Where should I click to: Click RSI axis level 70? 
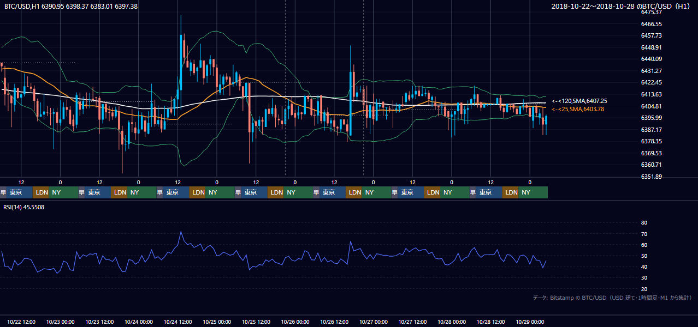(644, 234)
